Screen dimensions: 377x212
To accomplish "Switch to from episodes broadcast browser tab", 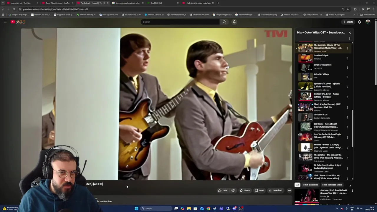I will (x=128, y=3).
